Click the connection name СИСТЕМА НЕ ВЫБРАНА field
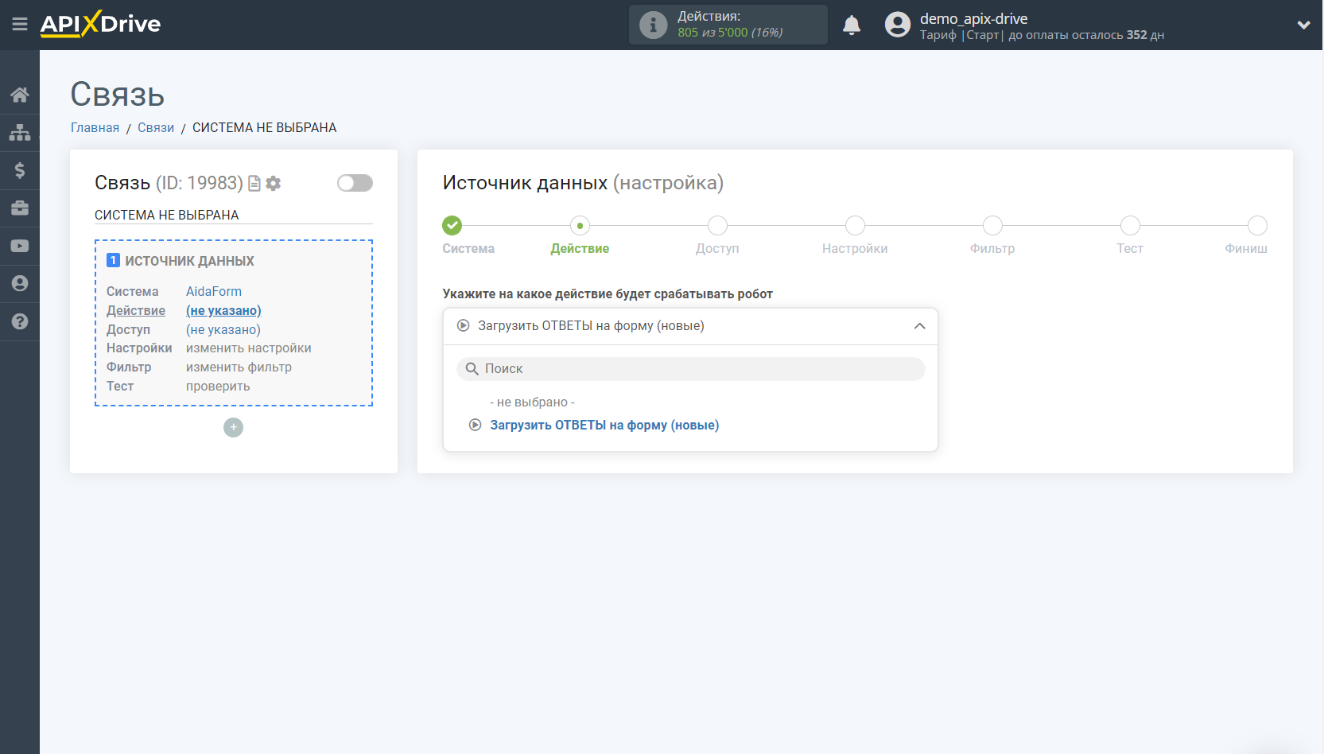The image size is (1324, 754). click(233, 215)
